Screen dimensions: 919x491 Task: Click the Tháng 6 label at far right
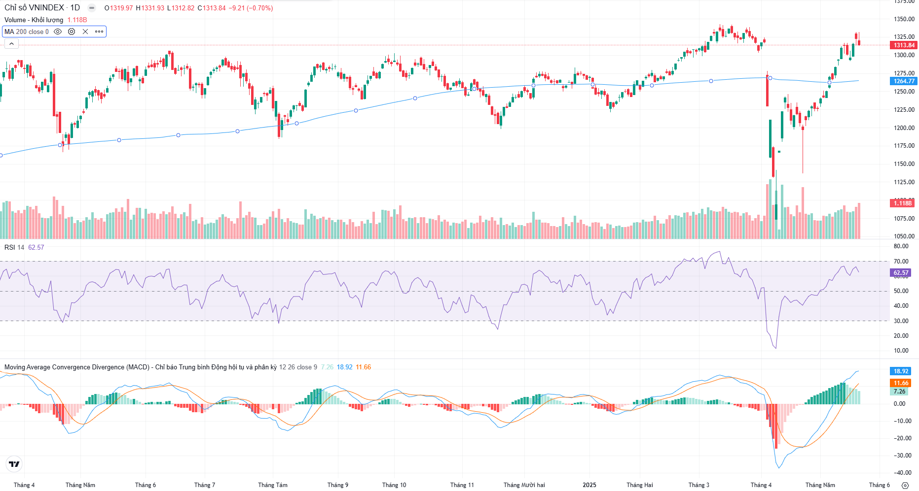point(880,485)
